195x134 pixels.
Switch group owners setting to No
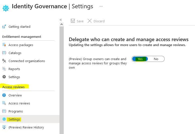point(156,59)
